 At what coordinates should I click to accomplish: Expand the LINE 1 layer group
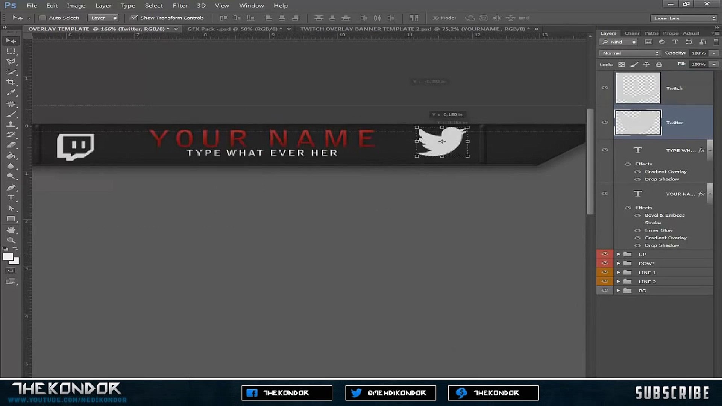[618, 273]
